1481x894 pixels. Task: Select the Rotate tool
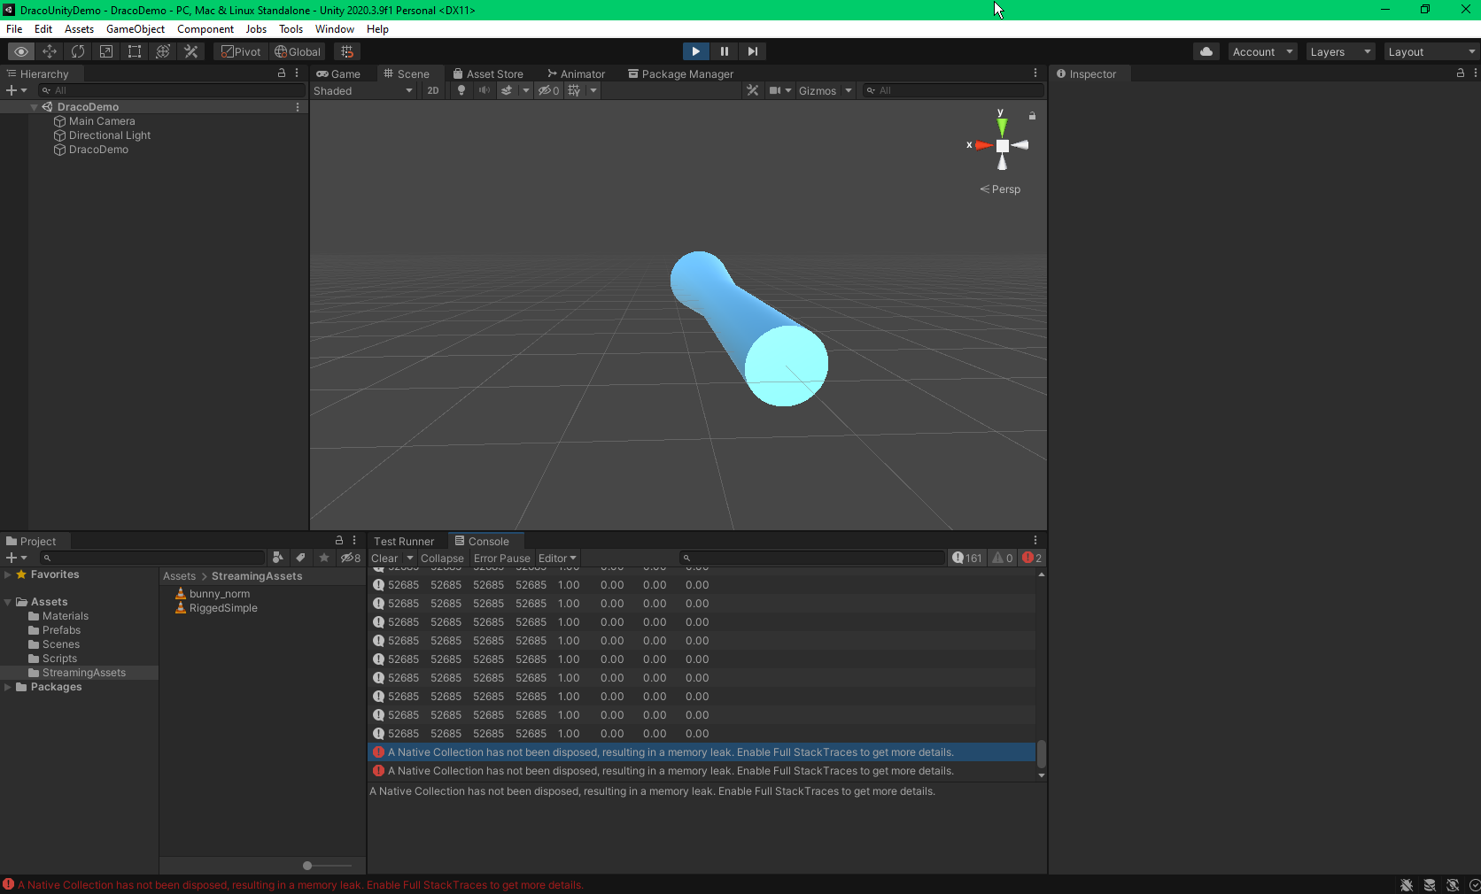(x=78, y=51)
